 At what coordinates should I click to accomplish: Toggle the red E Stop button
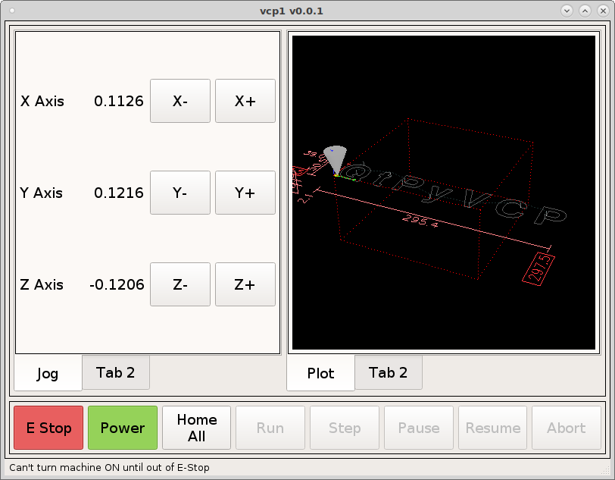point(48,428)
